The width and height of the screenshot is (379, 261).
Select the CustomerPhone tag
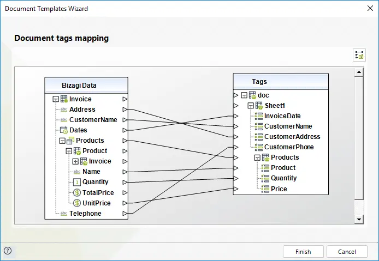pyautogui.click(x=289, y=147)
